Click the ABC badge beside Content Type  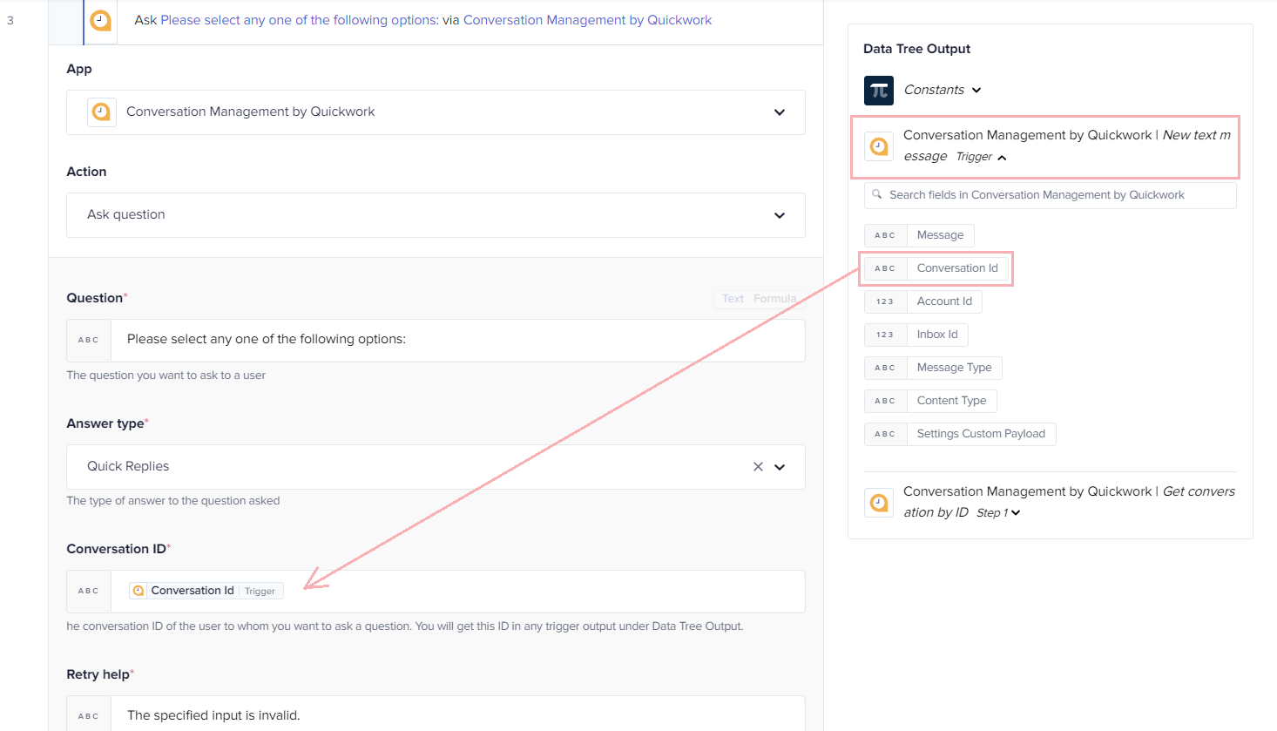(x=885, y=401)
